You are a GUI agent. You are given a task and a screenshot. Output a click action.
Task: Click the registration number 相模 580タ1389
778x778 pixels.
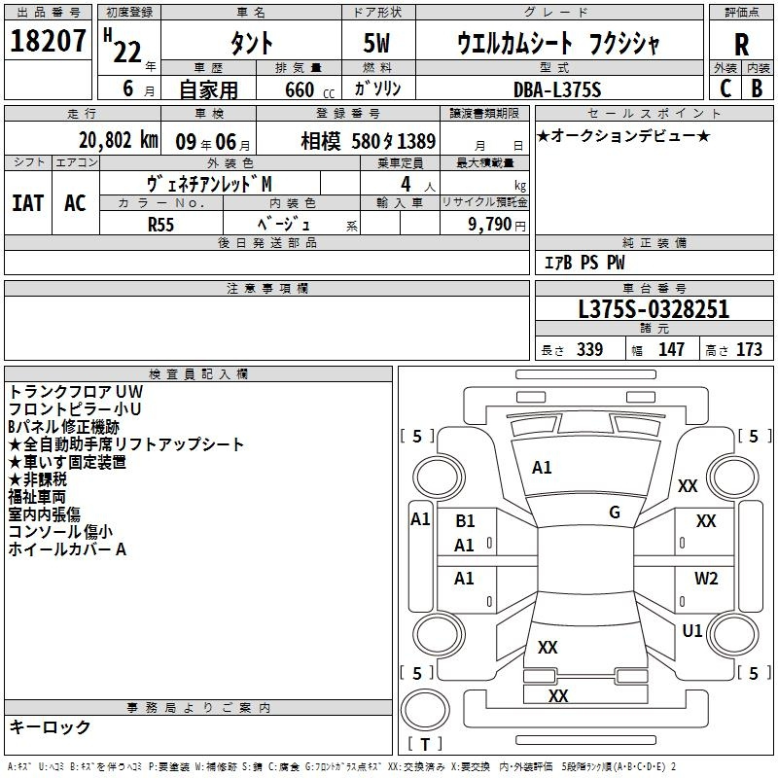pyautogui.click(x=368, y=141)
